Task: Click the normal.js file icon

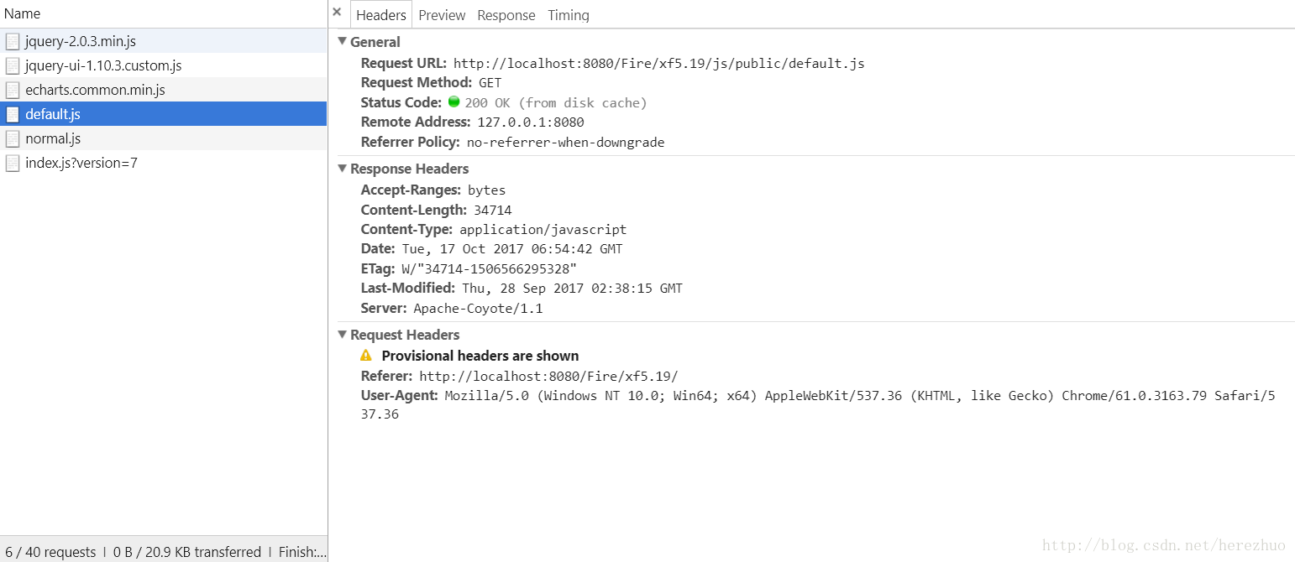Action: (13, 138)
